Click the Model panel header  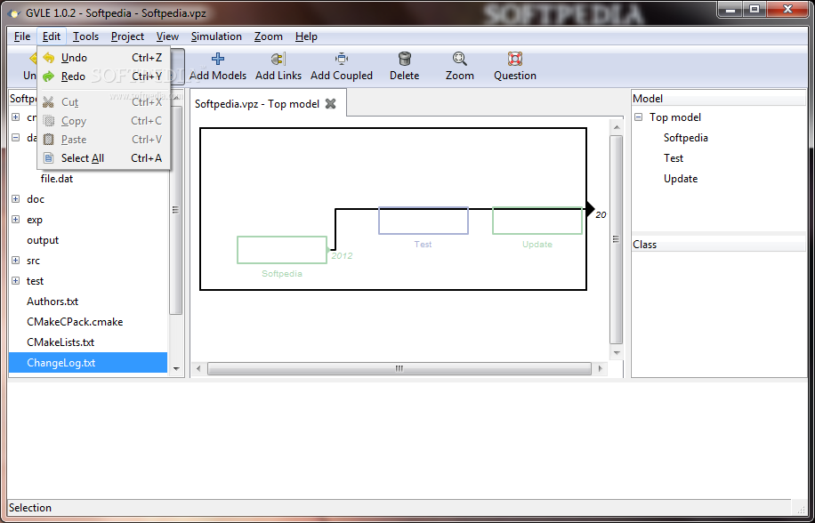pyautogui.click(x=718, y=99)
